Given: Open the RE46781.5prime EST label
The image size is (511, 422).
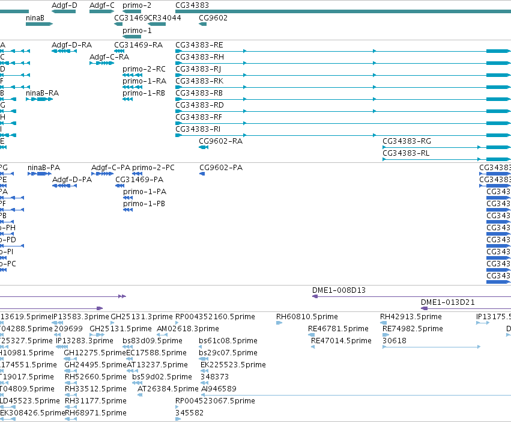Looking at the screenshot, I should (338, 329).
